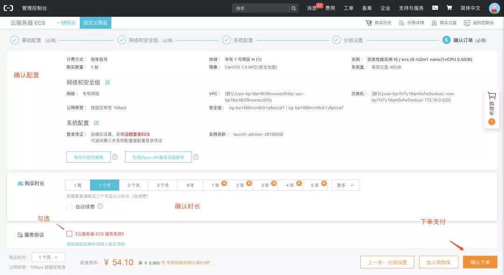Switch to the 一键购买 tab
This screenshot has width=504, height=275.
click(x=66, y=23)
